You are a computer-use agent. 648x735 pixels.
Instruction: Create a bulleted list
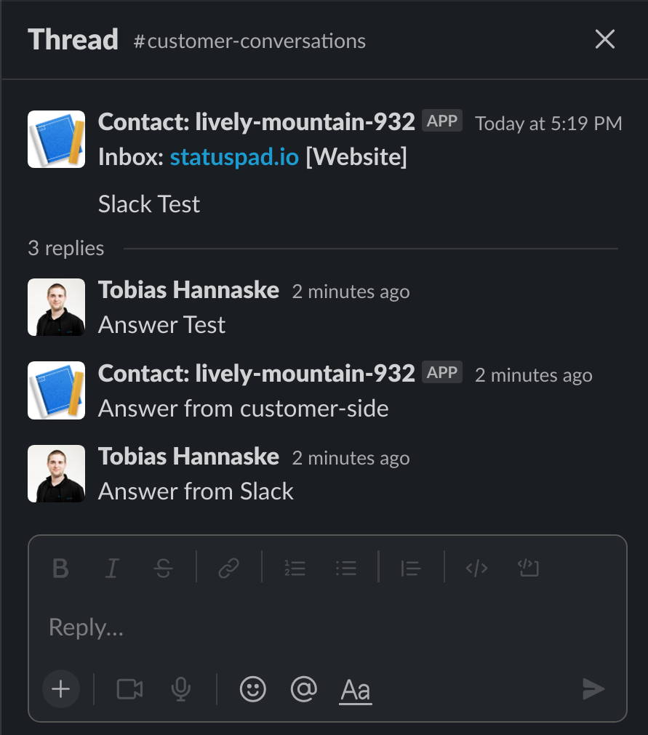click(x=345, y=569)
